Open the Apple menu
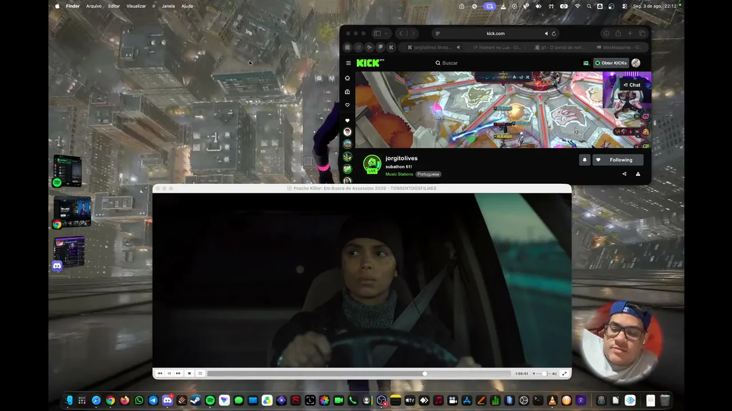Image resolution: width=732 pixels, height=411 pixels. pos(57,6)
